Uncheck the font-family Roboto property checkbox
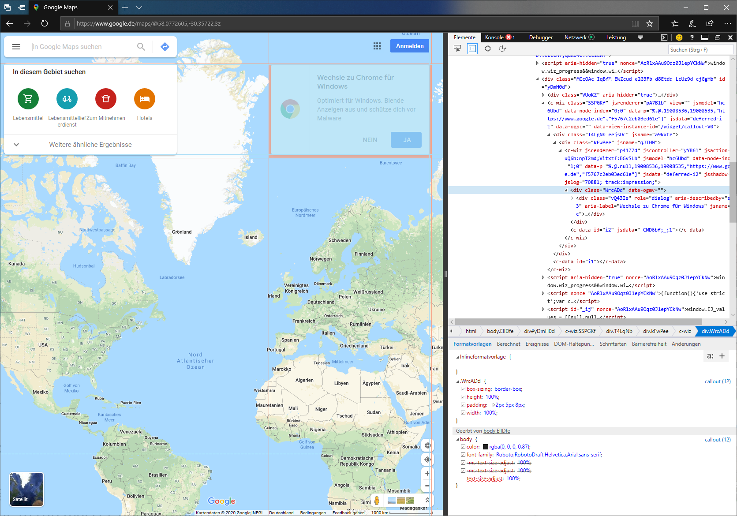This screenshot has height=516, width=737. click(x=463, y=455)
